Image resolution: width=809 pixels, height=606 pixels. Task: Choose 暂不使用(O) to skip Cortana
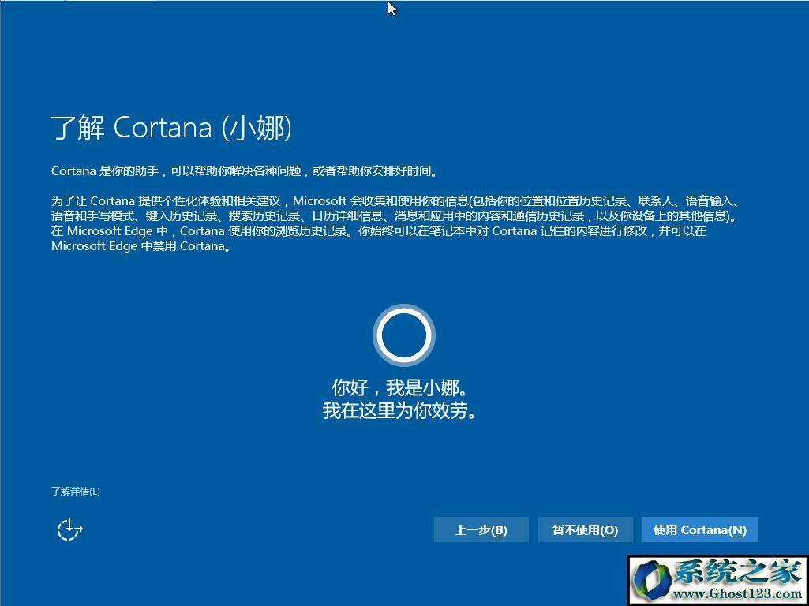click(585, 529)
